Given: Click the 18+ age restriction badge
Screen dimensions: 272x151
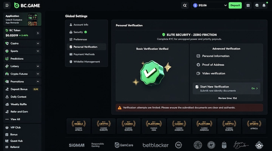Looking at the screenshot, I should pos(178,145).
